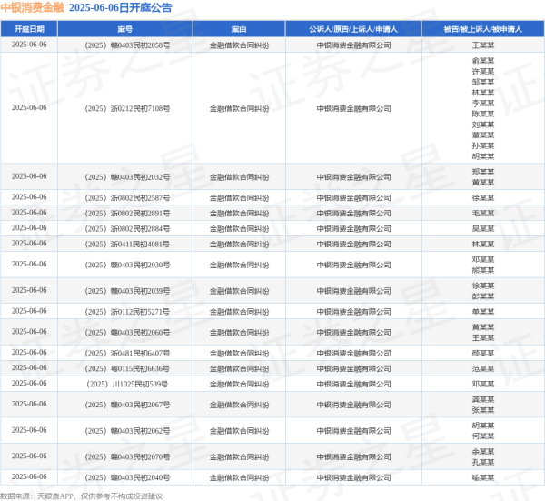This screenshot has height=501, width=545.
Task: Click the date in the 川1025民初539号 row
Action: [x=29, y=383]
